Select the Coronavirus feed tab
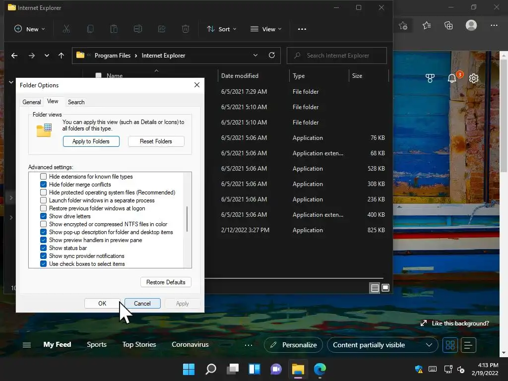Screen dimensions: 508x381 click(190, 344)
